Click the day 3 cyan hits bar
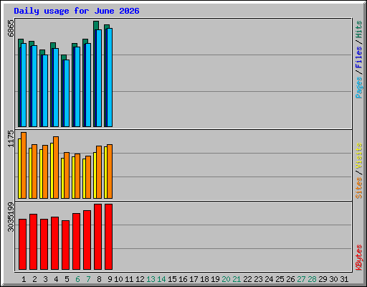Image resolution: width=367 pixels, height=287 pixels. 45,90
